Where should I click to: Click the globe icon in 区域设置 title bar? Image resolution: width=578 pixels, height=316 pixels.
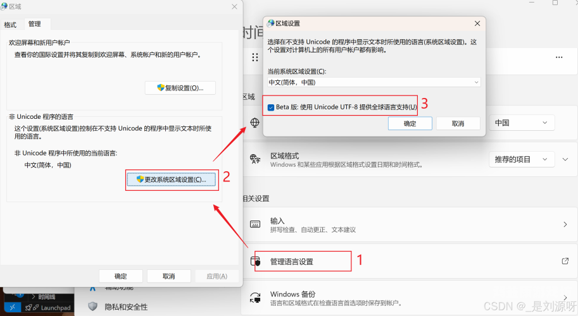click(270, 23)
